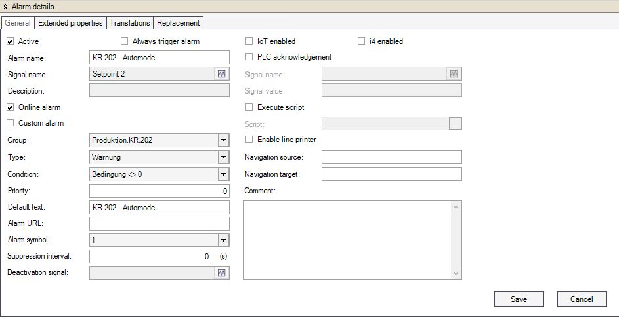
Task: Collapse the Alarm details panel header
Action: tap(6, 6)
